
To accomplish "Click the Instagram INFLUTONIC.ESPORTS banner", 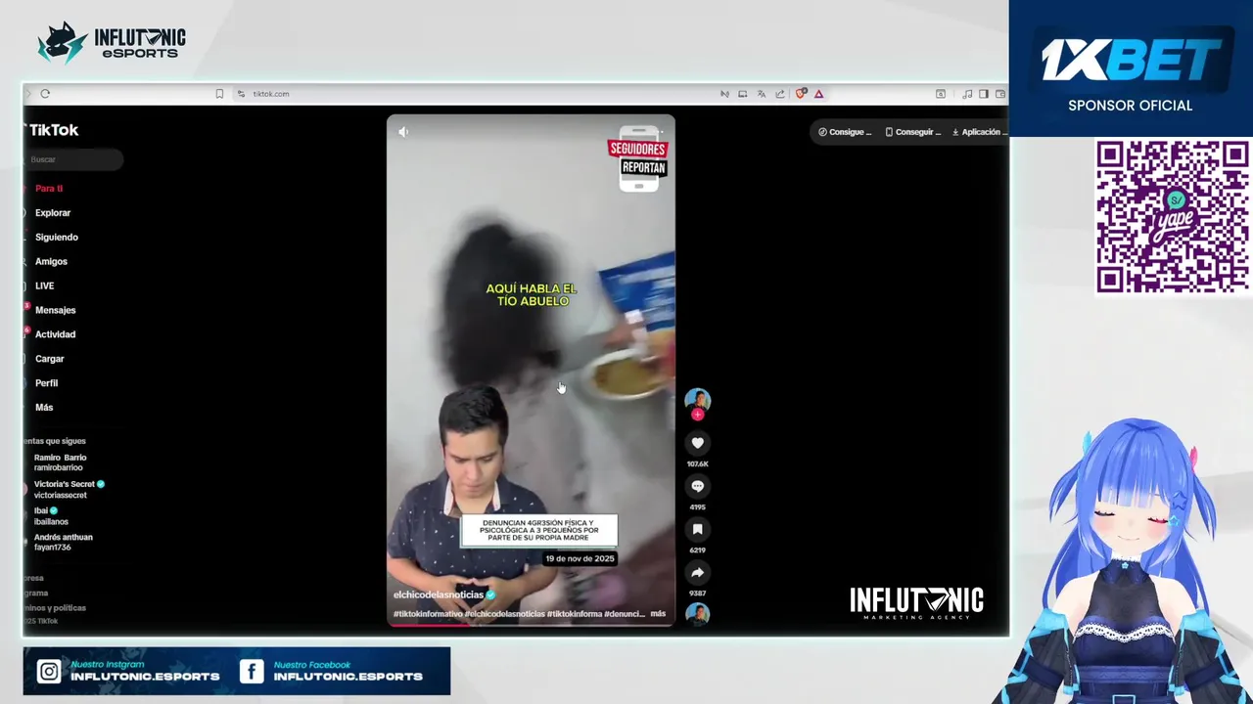I will pos(127,672).
